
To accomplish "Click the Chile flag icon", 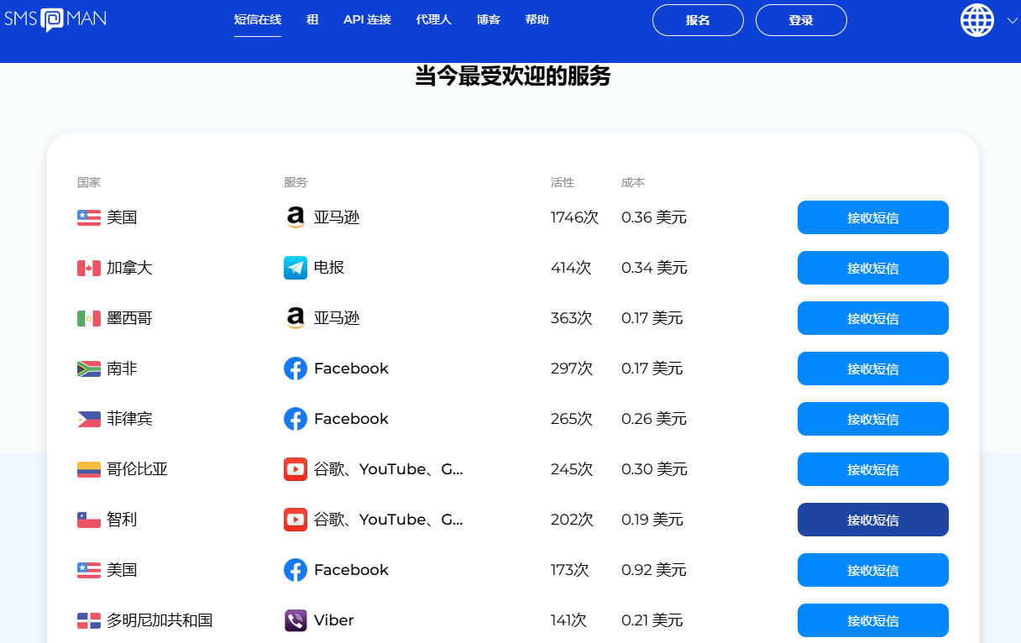I will click(89, 520).
